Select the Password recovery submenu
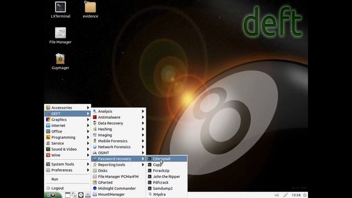 119,159
